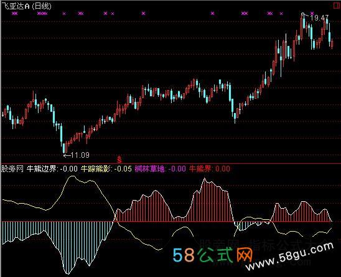Click the 飞亚达A stock name title
341x277 pixels.
click(16, 6)
